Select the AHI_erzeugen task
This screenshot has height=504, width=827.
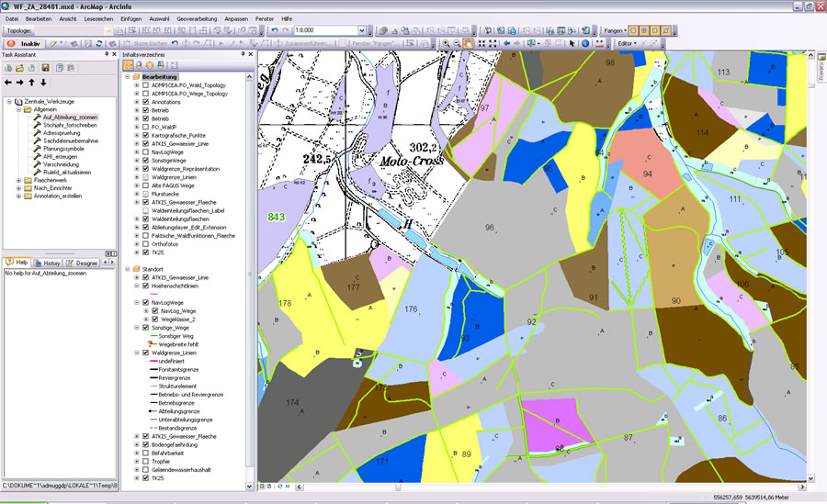click(x=60, y=157)
